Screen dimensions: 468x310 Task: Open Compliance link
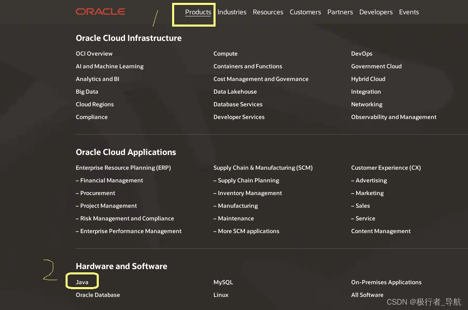pyautogui.click(x=92, y=117)
